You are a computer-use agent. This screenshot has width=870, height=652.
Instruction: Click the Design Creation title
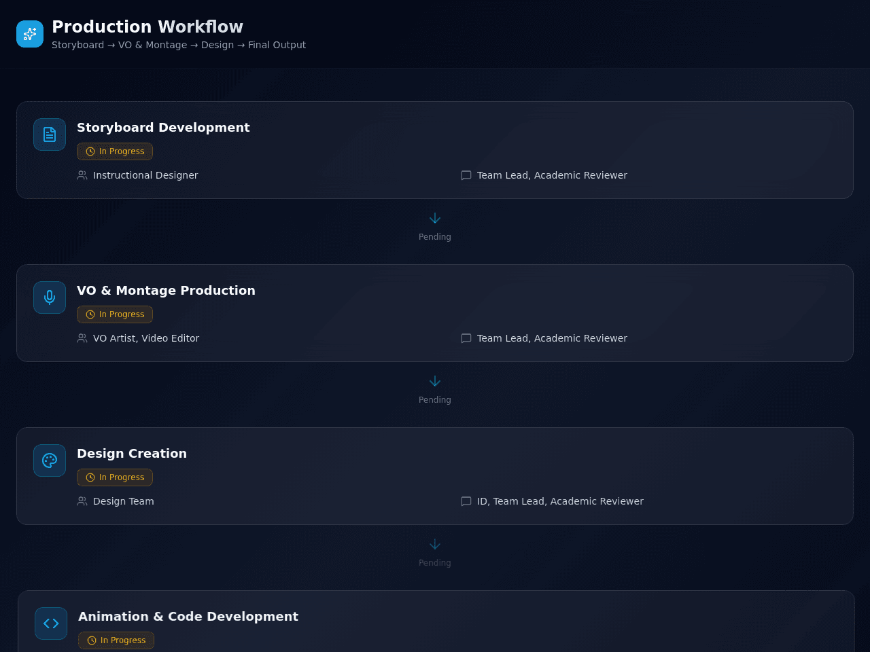[x=132, y=454]
